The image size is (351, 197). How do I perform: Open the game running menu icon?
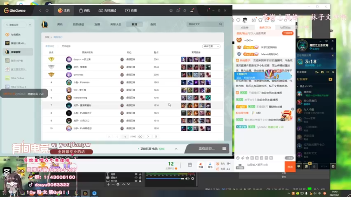(x=224, y=148)
